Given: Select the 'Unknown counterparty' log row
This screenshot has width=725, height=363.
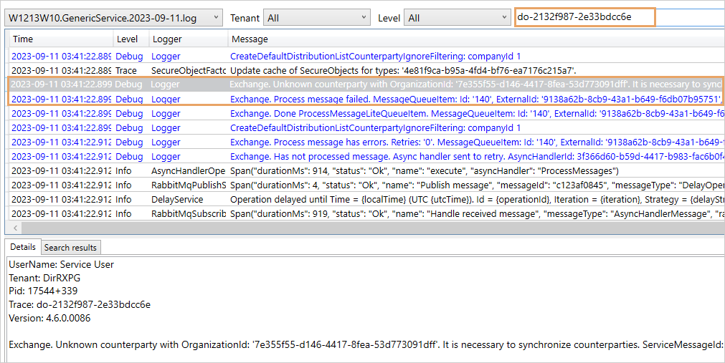Looking at the screenshot, I should click(359, 84).
